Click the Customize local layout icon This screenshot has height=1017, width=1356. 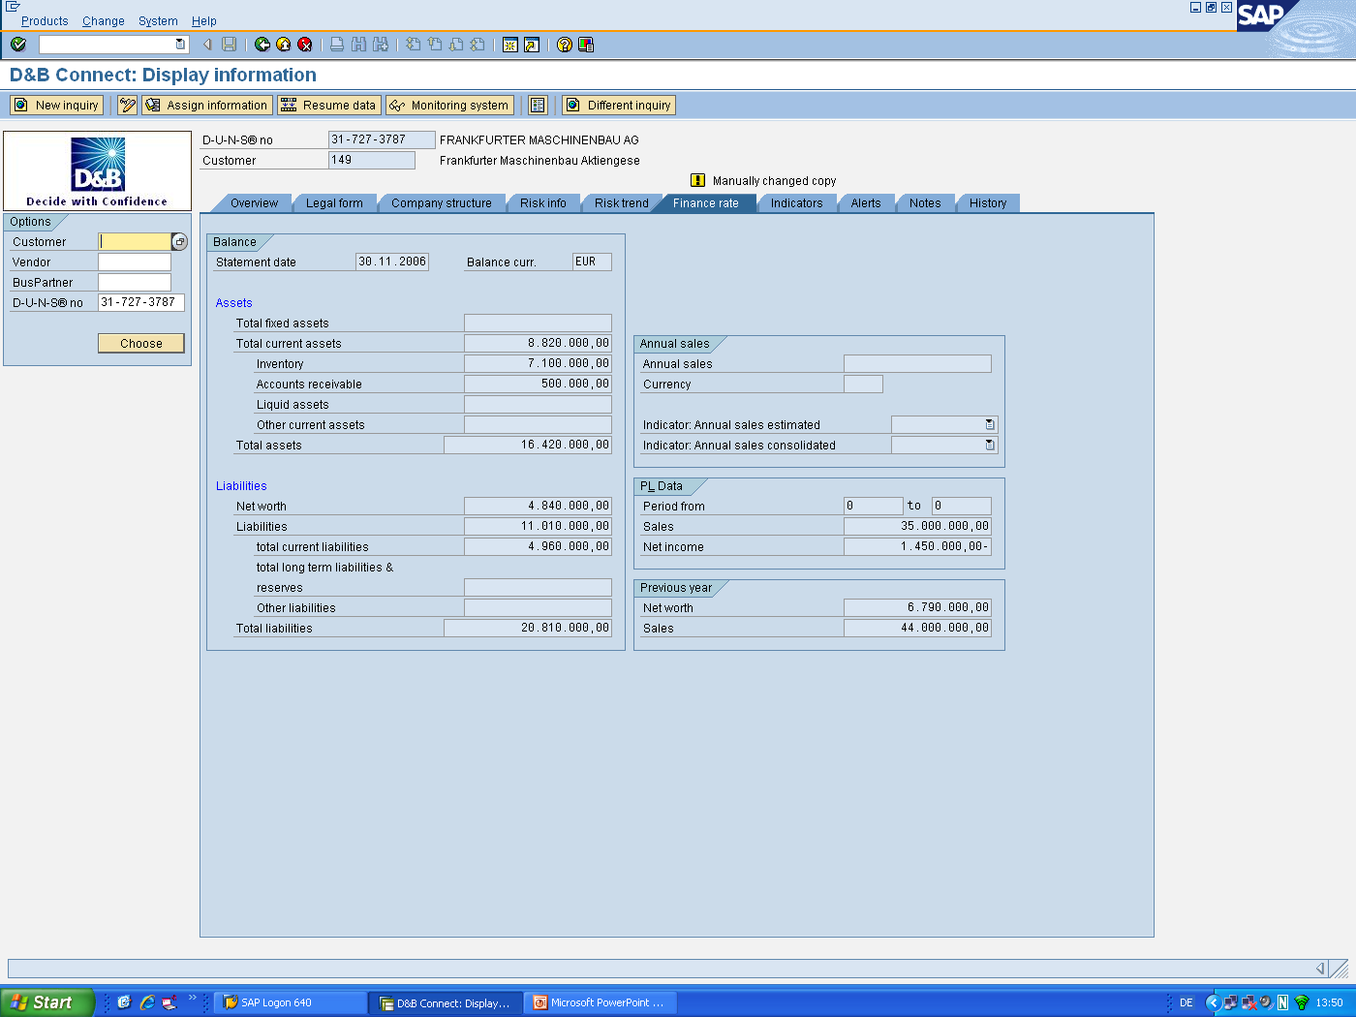pos(586,45)
